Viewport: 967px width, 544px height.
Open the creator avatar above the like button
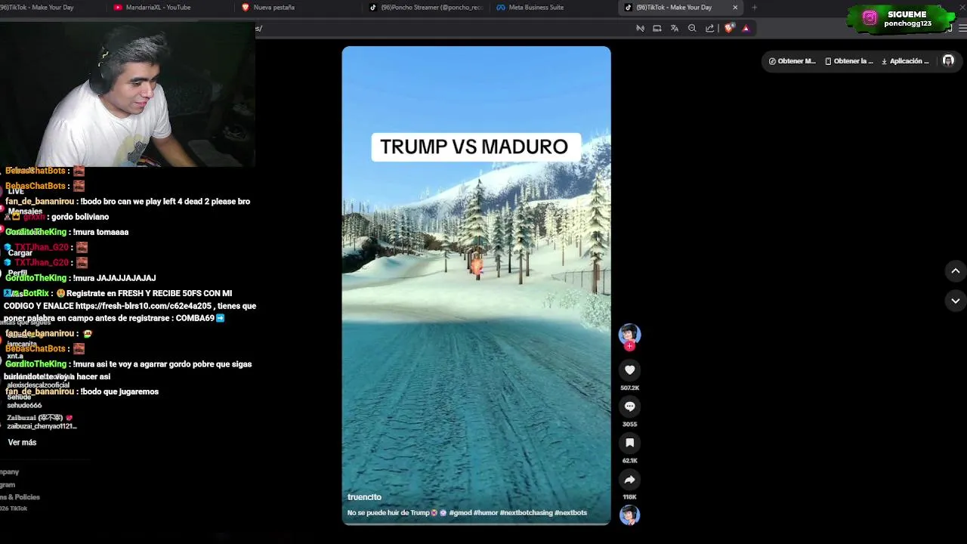(x=629, y=333)
